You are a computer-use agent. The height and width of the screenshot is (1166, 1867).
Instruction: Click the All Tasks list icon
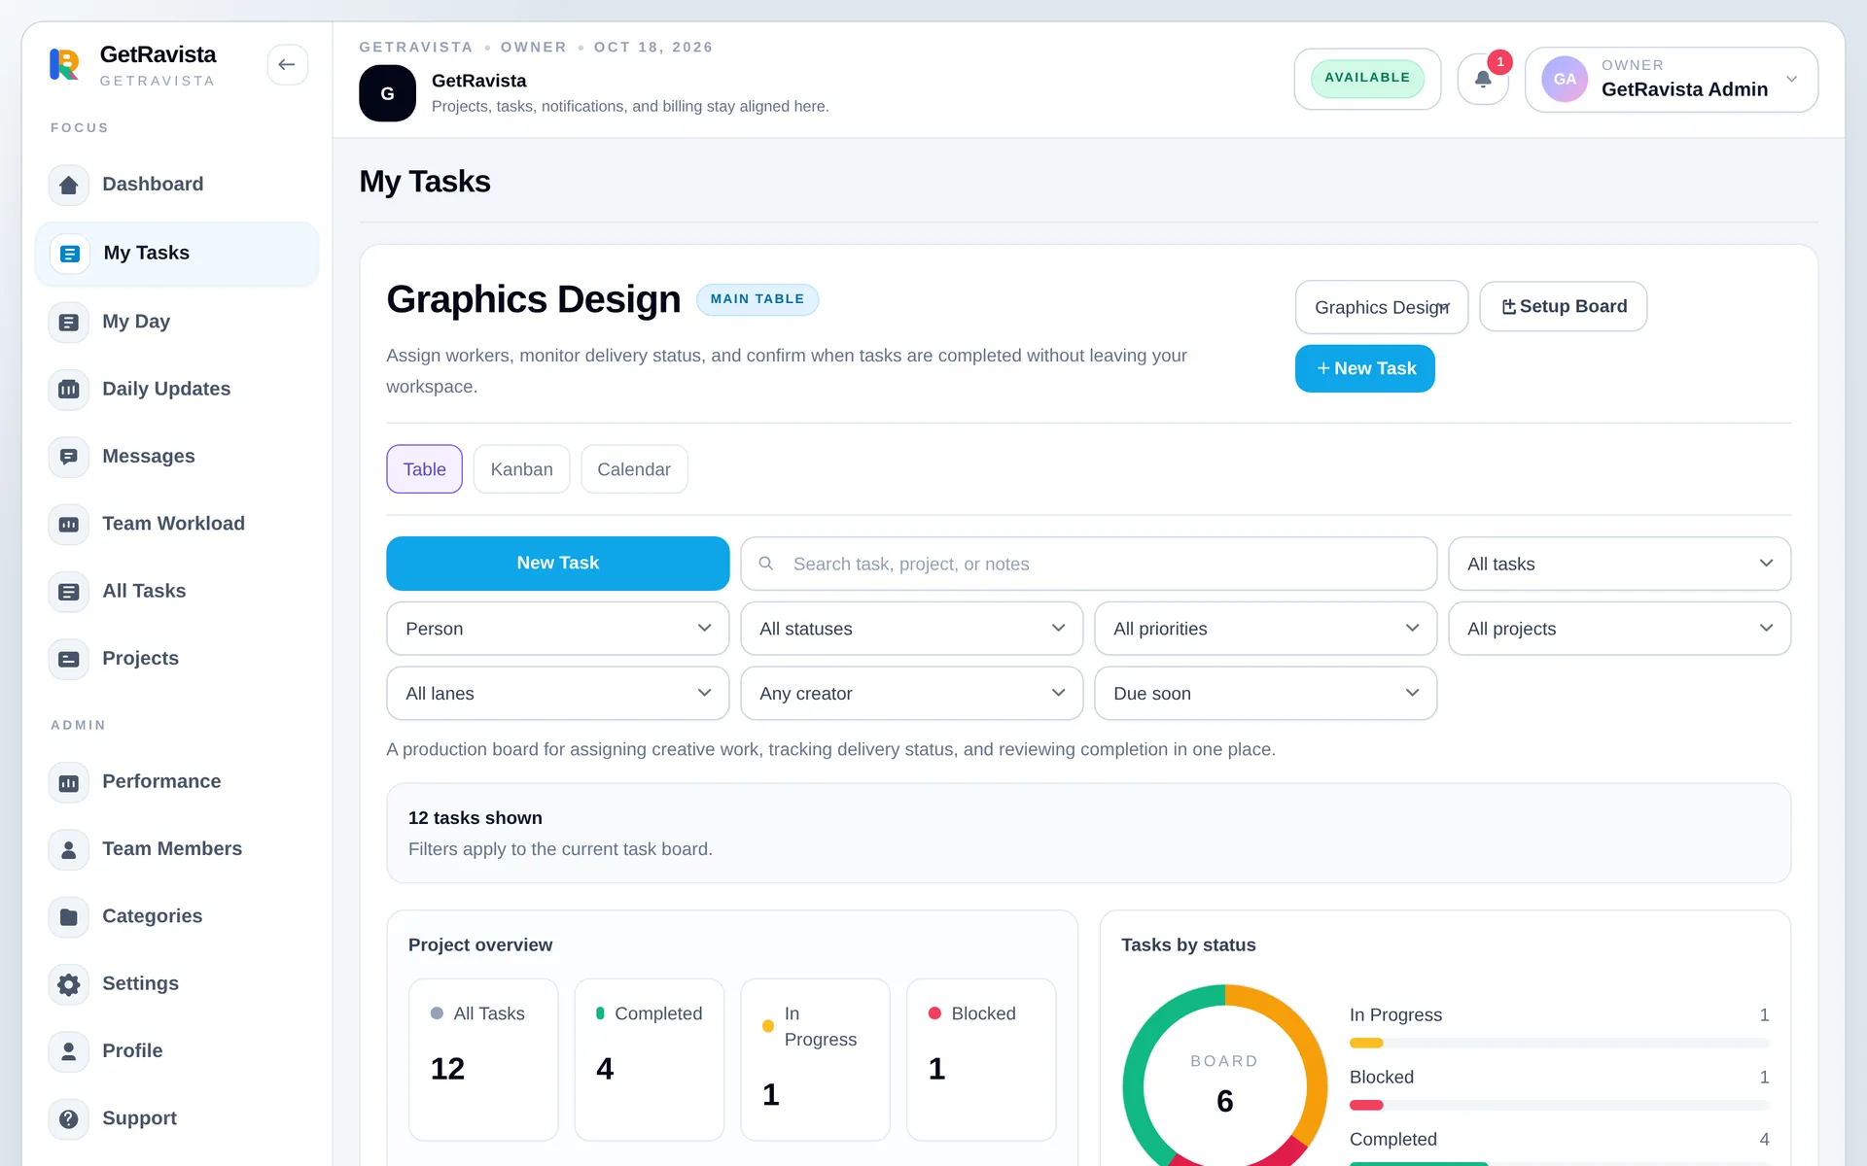click(x=68, y=591)
